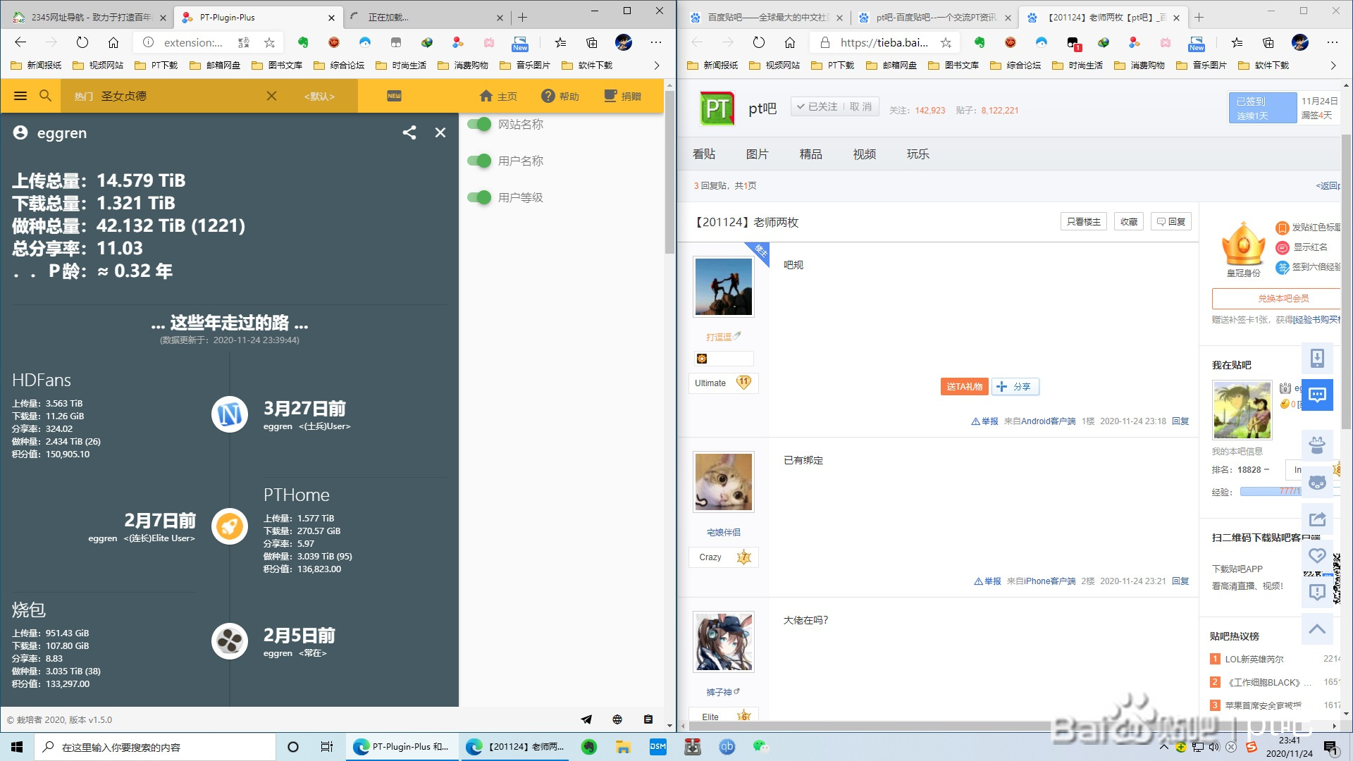The height and width of the screenshot is (761, 1353).
Task: Click 兑换本吧会员 button
Action: tap(1277, 298)
